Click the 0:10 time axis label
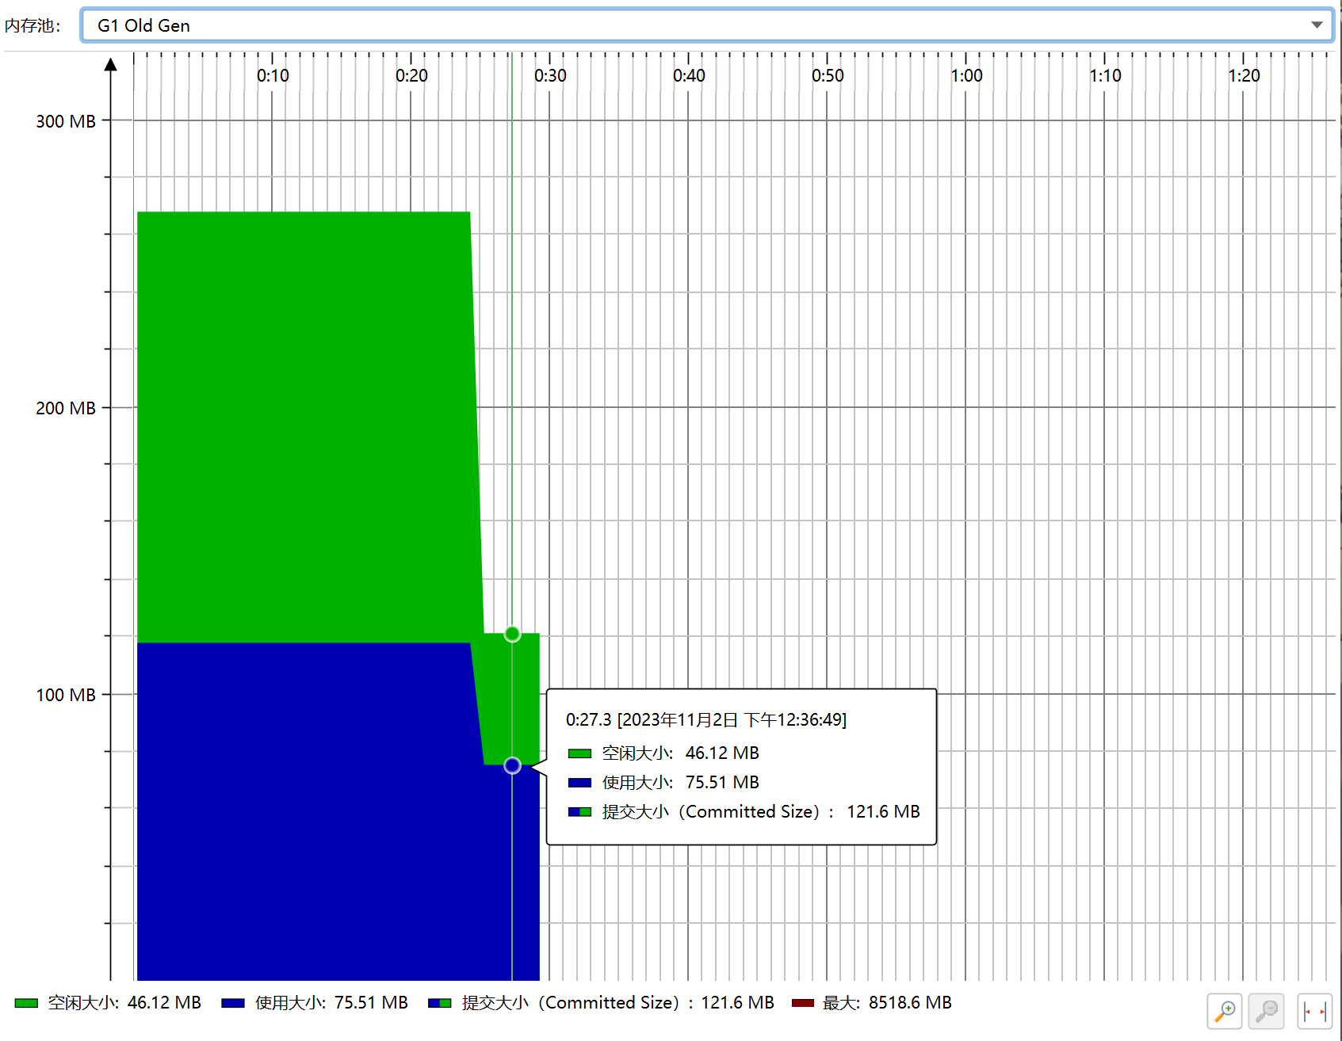Viewport: 1342px width, 1041px height. pyautogui.click(x=273, y=75)
